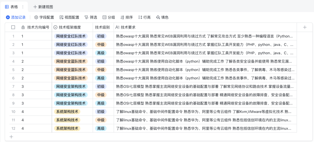Image resolution: width=314 pixels, height=142 pixels.
Task: Click 技术要求 text in row 1
Action: coord(204,36)
